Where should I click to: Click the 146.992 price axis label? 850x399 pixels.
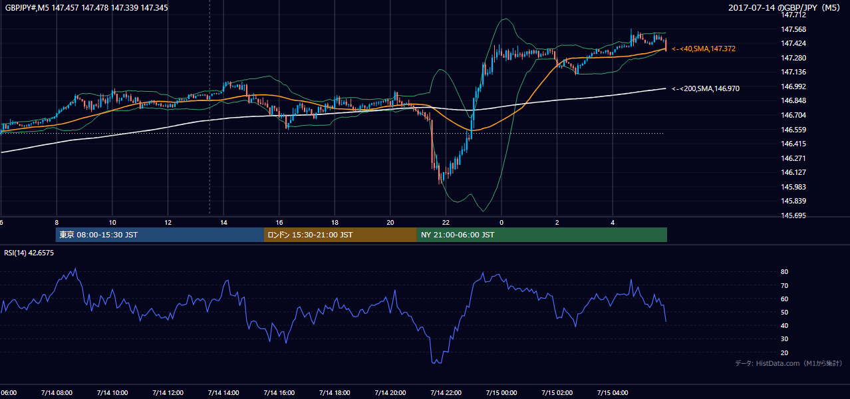pos(793,86)
